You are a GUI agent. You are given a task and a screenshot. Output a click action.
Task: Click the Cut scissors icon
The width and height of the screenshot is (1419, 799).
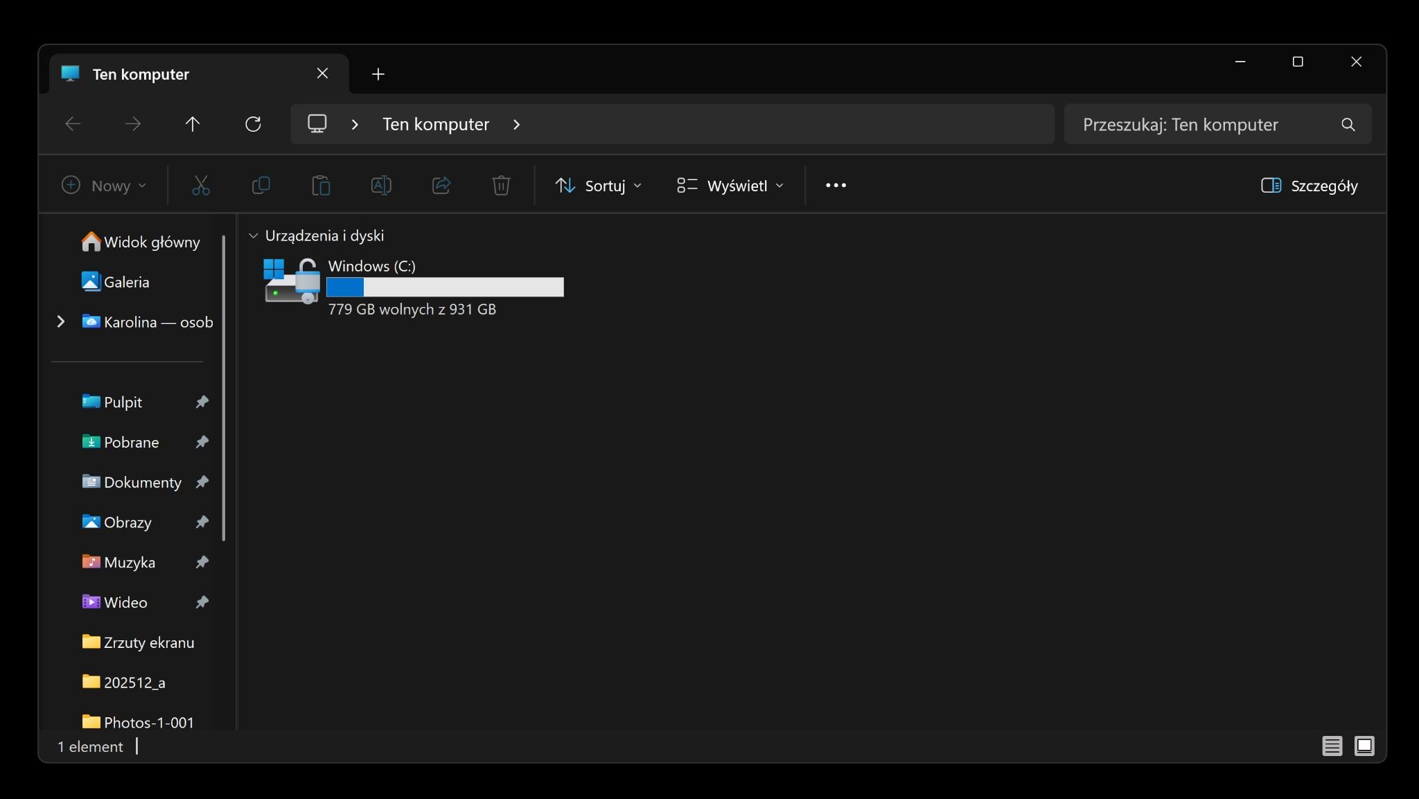coord(201,185)
